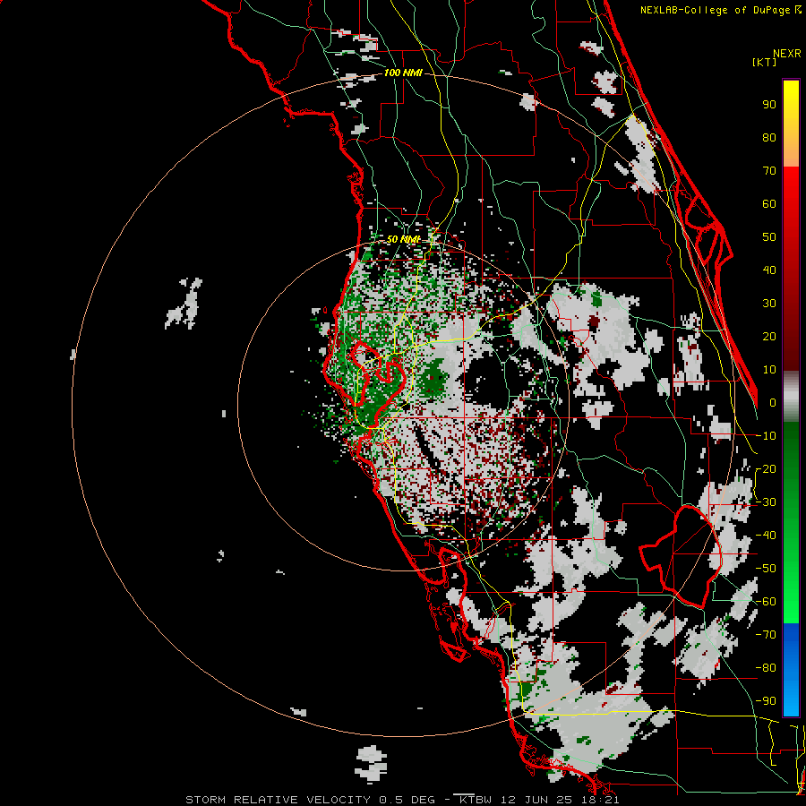Click the -10 knot scale label

point(766,436)
